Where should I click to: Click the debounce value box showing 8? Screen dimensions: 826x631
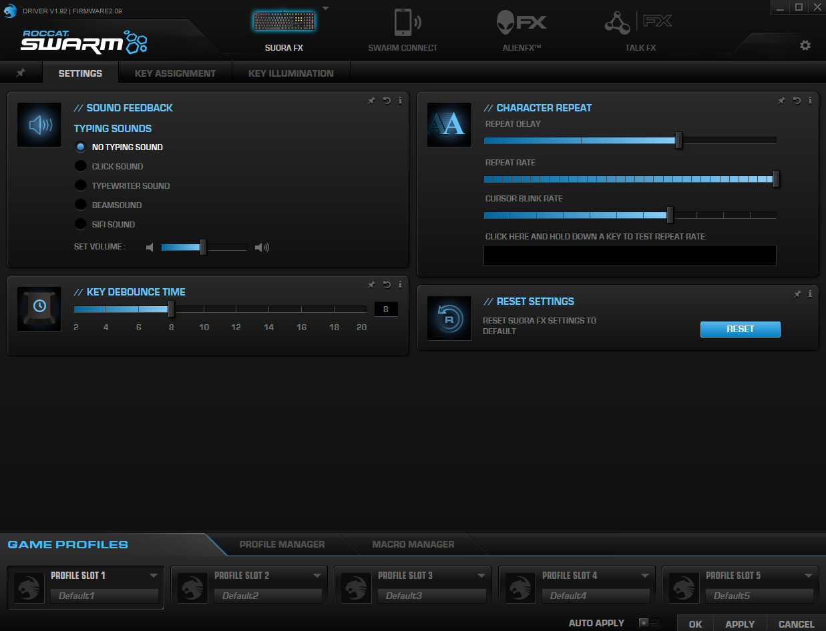386,309
